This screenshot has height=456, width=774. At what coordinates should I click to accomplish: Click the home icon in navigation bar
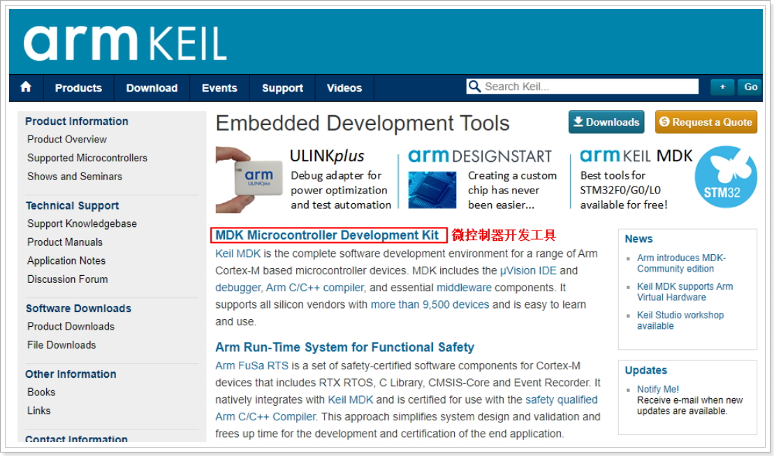[26, 87]
